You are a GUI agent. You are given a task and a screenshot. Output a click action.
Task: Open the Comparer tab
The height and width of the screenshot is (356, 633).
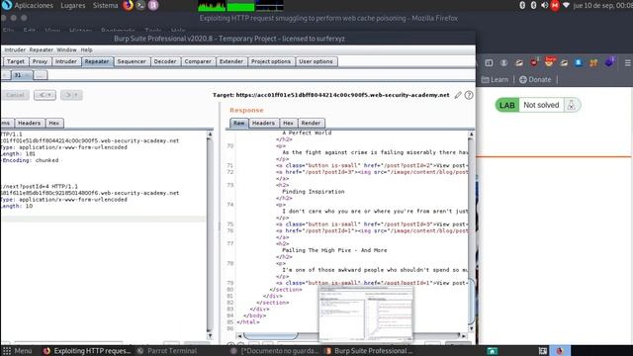tap(198, 61)
